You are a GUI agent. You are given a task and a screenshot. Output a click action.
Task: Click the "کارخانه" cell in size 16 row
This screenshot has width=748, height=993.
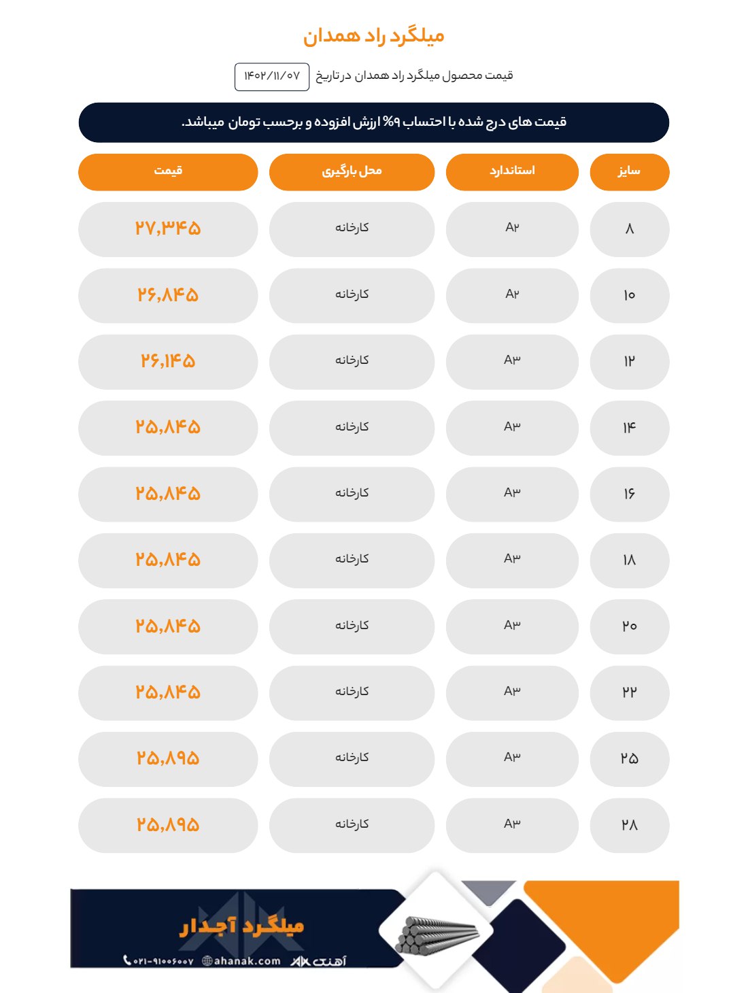tap(352, 493)
